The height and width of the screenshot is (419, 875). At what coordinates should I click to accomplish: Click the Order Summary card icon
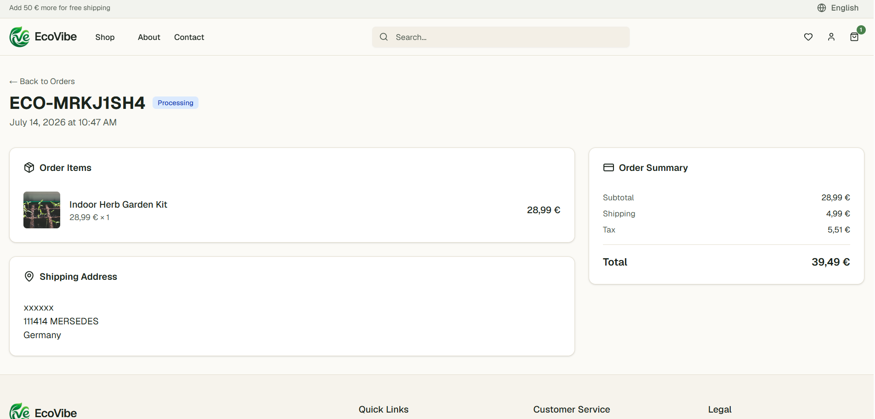point(608,168)
